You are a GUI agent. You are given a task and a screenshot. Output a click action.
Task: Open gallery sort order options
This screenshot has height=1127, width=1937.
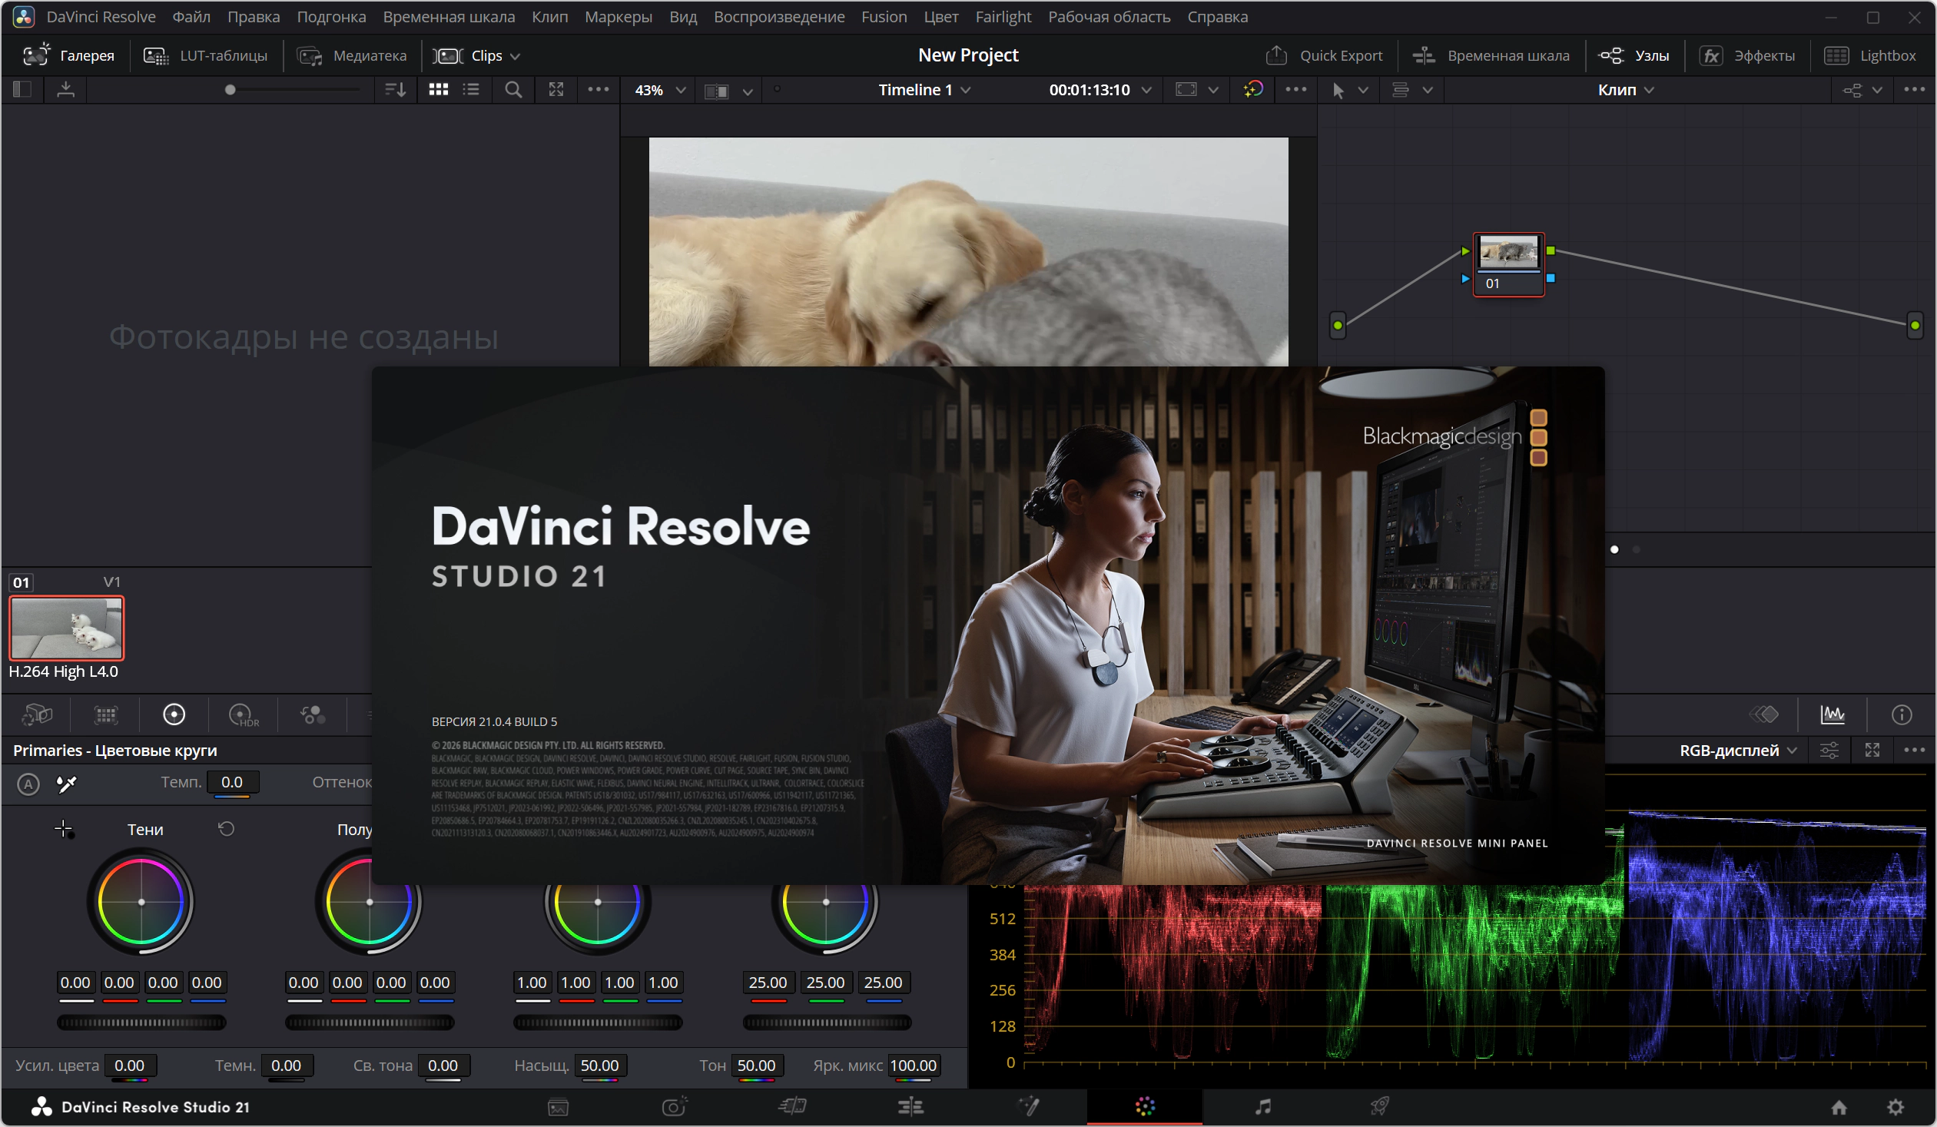(395, 90)
